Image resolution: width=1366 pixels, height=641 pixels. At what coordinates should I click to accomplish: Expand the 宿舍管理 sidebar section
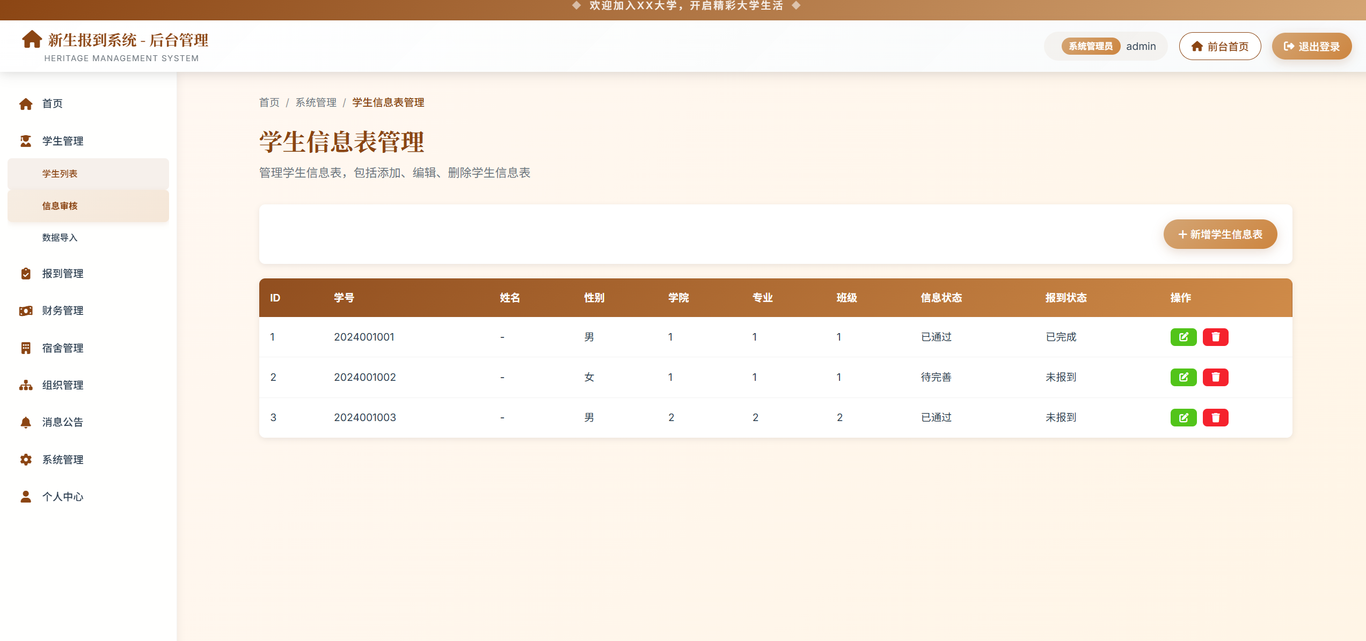(63, 348)
